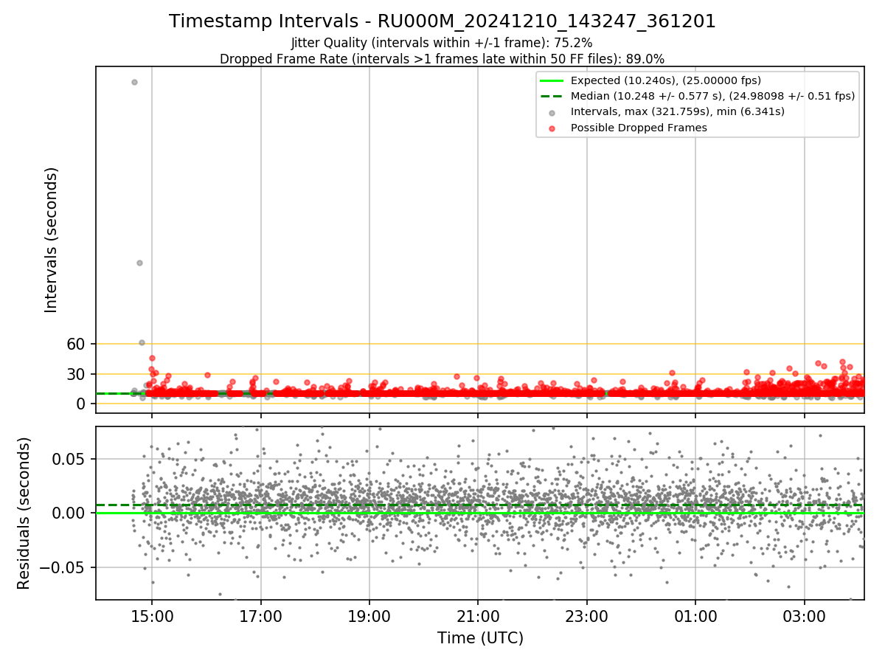885x664 pixels.
Task: Click the Intervals max (321.759s) legend entry
Action: [x=678, y=111]
